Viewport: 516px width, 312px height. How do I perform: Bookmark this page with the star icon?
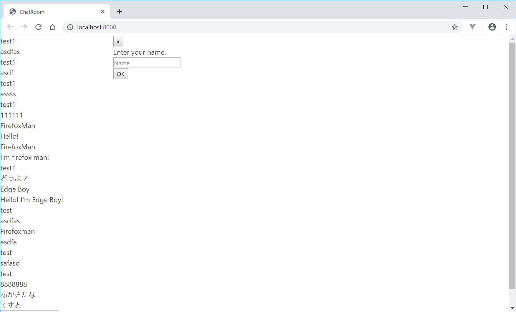pyautogui.click(x=454, y=27)
